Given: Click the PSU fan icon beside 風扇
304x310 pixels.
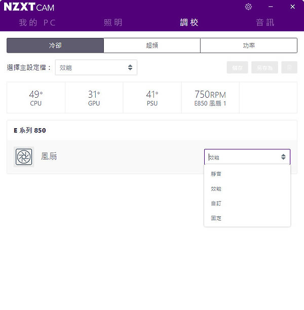Looking at the screenshot, I should (x=24, y=157).
